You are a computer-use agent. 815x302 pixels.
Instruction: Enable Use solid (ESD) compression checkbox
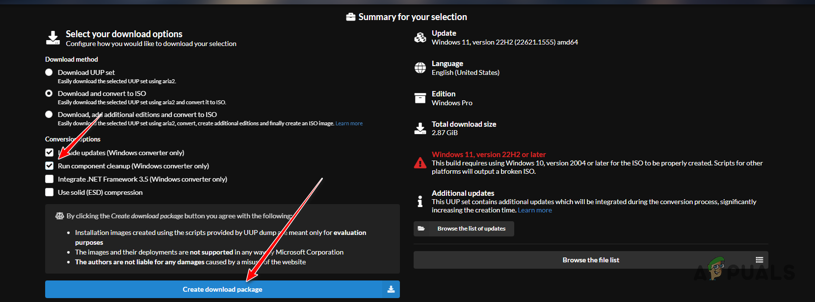point(49,192)
